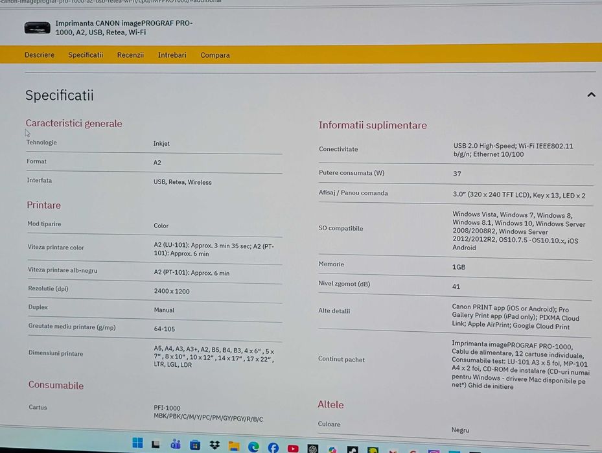
Task: Click the paper weight value 64-105
Action: click(165, 329)
